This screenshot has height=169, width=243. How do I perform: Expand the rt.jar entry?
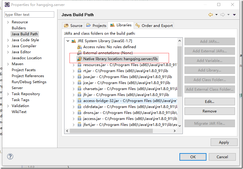pos(74,71)
